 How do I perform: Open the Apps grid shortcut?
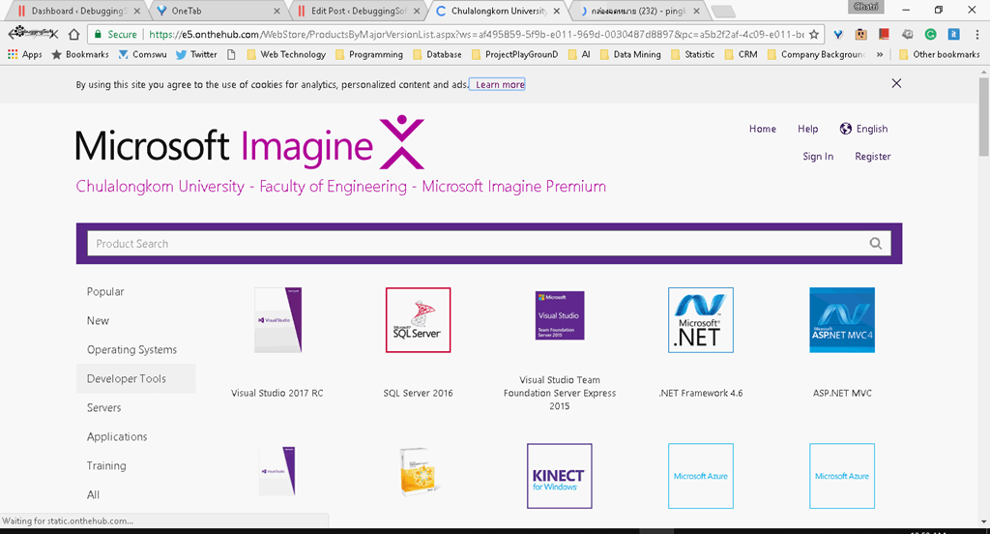[x=24, y=54]
